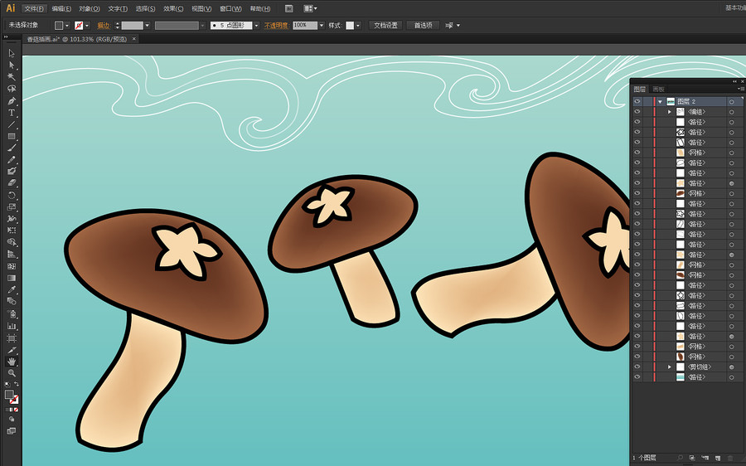The height and width of the screenshot is (466, 746).
Task: Select the Lasso tool
Action: point(12,89)
